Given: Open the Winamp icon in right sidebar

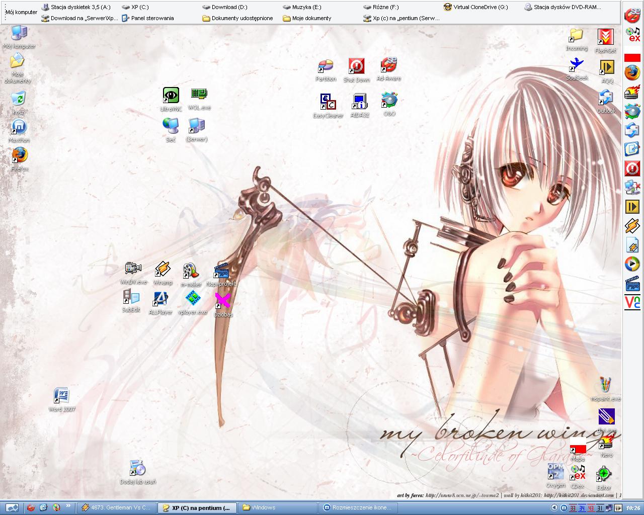Looking at the screenshot, I should (x=632, y=226).
